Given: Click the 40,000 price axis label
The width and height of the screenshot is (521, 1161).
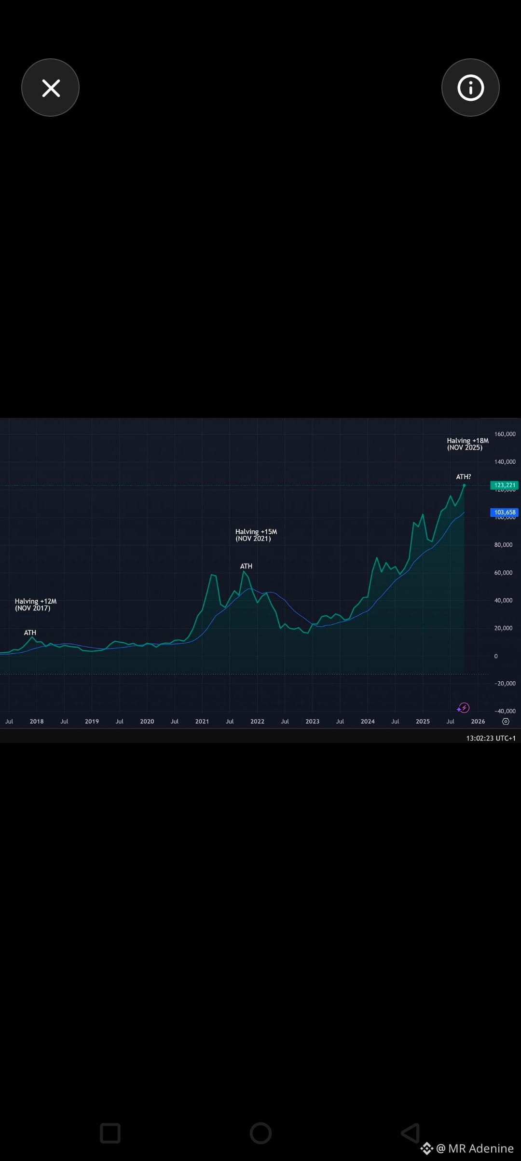Looking at the screenshot, I should click(503, 600).
